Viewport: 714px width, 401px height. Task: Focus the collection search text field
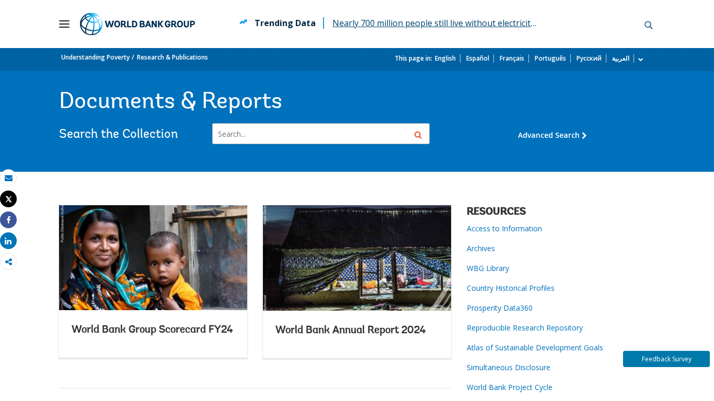click(311, 134)
